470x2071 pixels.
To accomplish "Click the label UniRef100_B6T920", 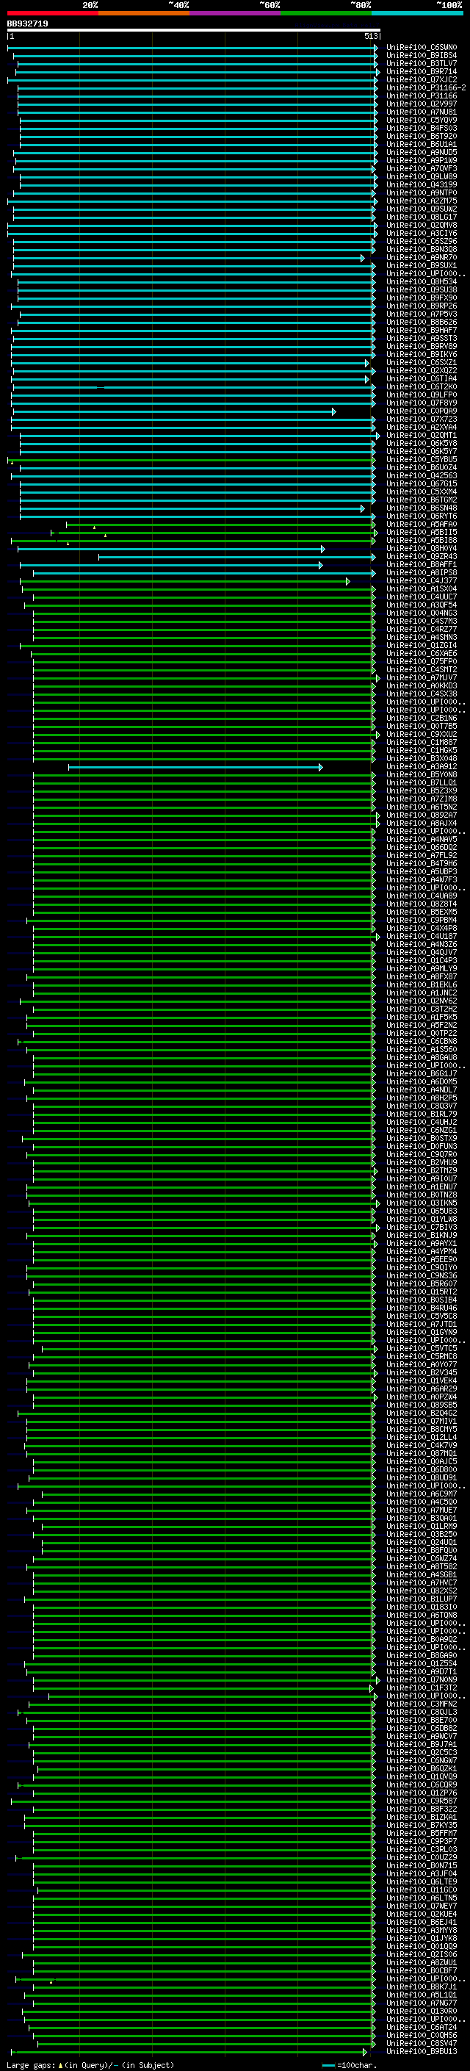I will click(421, 136).
